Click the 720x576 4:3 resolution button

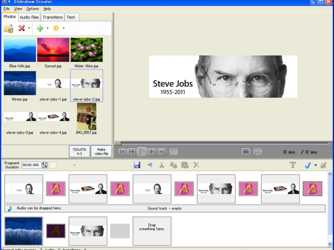[x=79, y=151]
